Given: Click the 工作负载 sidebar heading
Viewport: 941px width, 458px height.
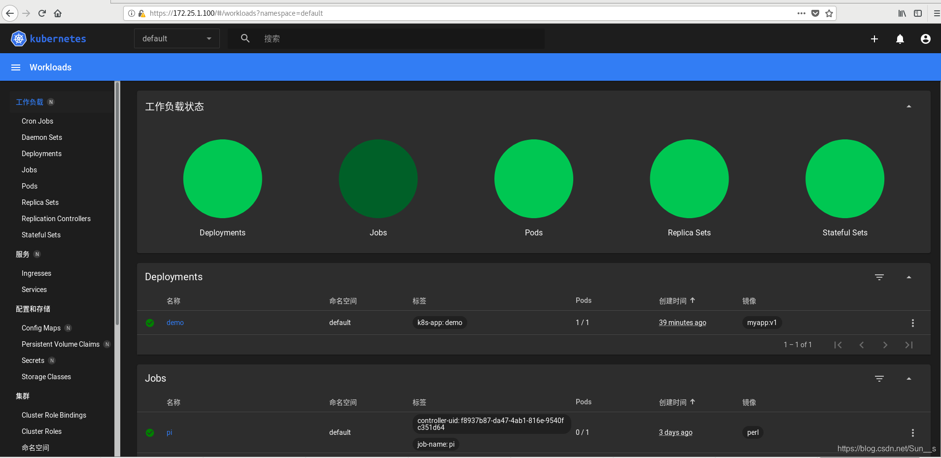Looking at the screenshot, I should point(30,102).
